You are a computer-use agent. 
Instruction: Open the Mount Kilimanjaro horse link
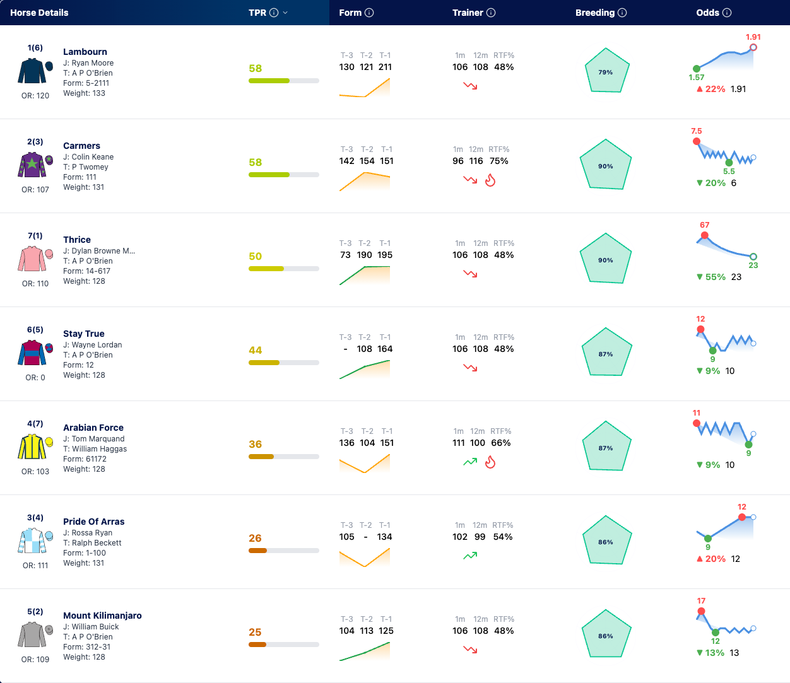pos(102,616)
